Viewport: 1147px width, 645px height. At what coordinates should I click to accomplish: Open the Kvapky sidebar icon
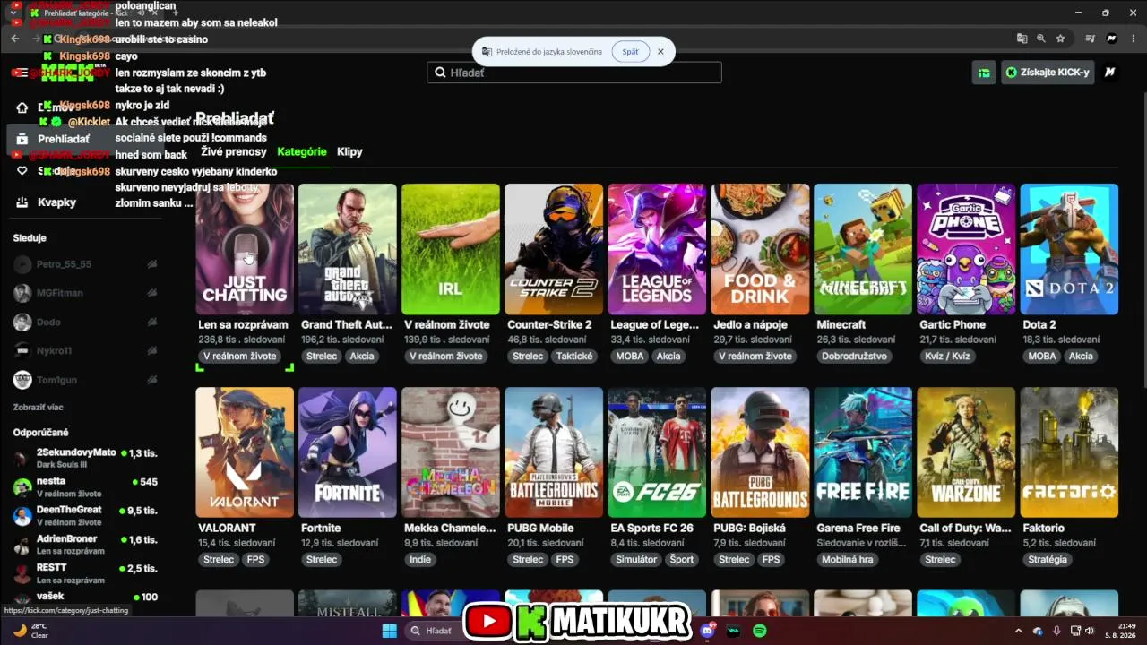22,202
